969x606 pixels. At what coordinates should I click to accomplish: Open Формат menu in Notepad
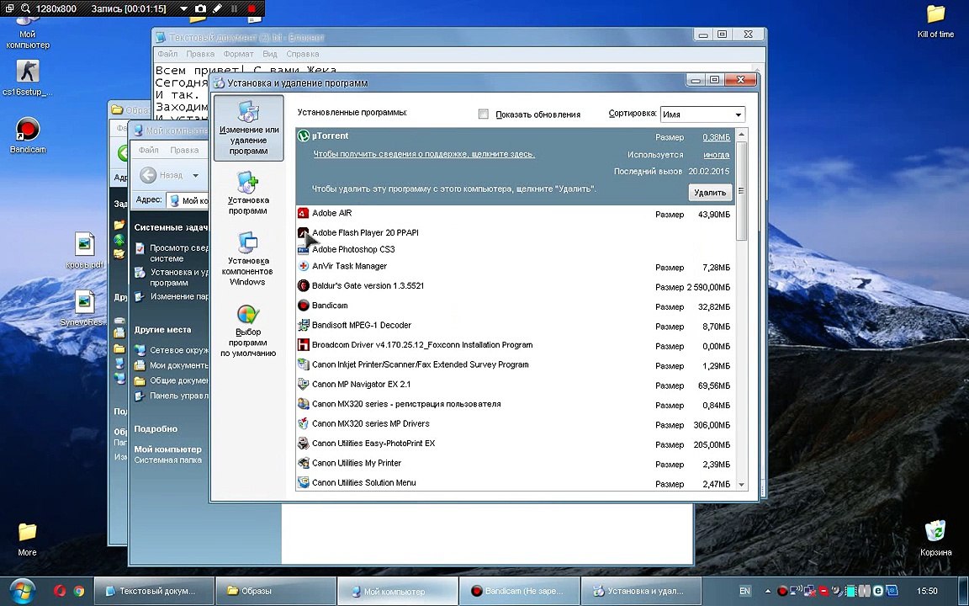[239, 54]
